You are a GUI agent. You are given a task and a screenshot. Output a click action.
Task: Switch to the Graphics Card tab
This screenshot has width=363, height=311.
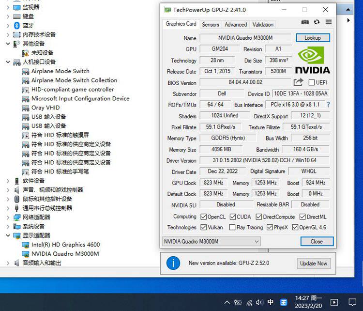pos(181,24)
